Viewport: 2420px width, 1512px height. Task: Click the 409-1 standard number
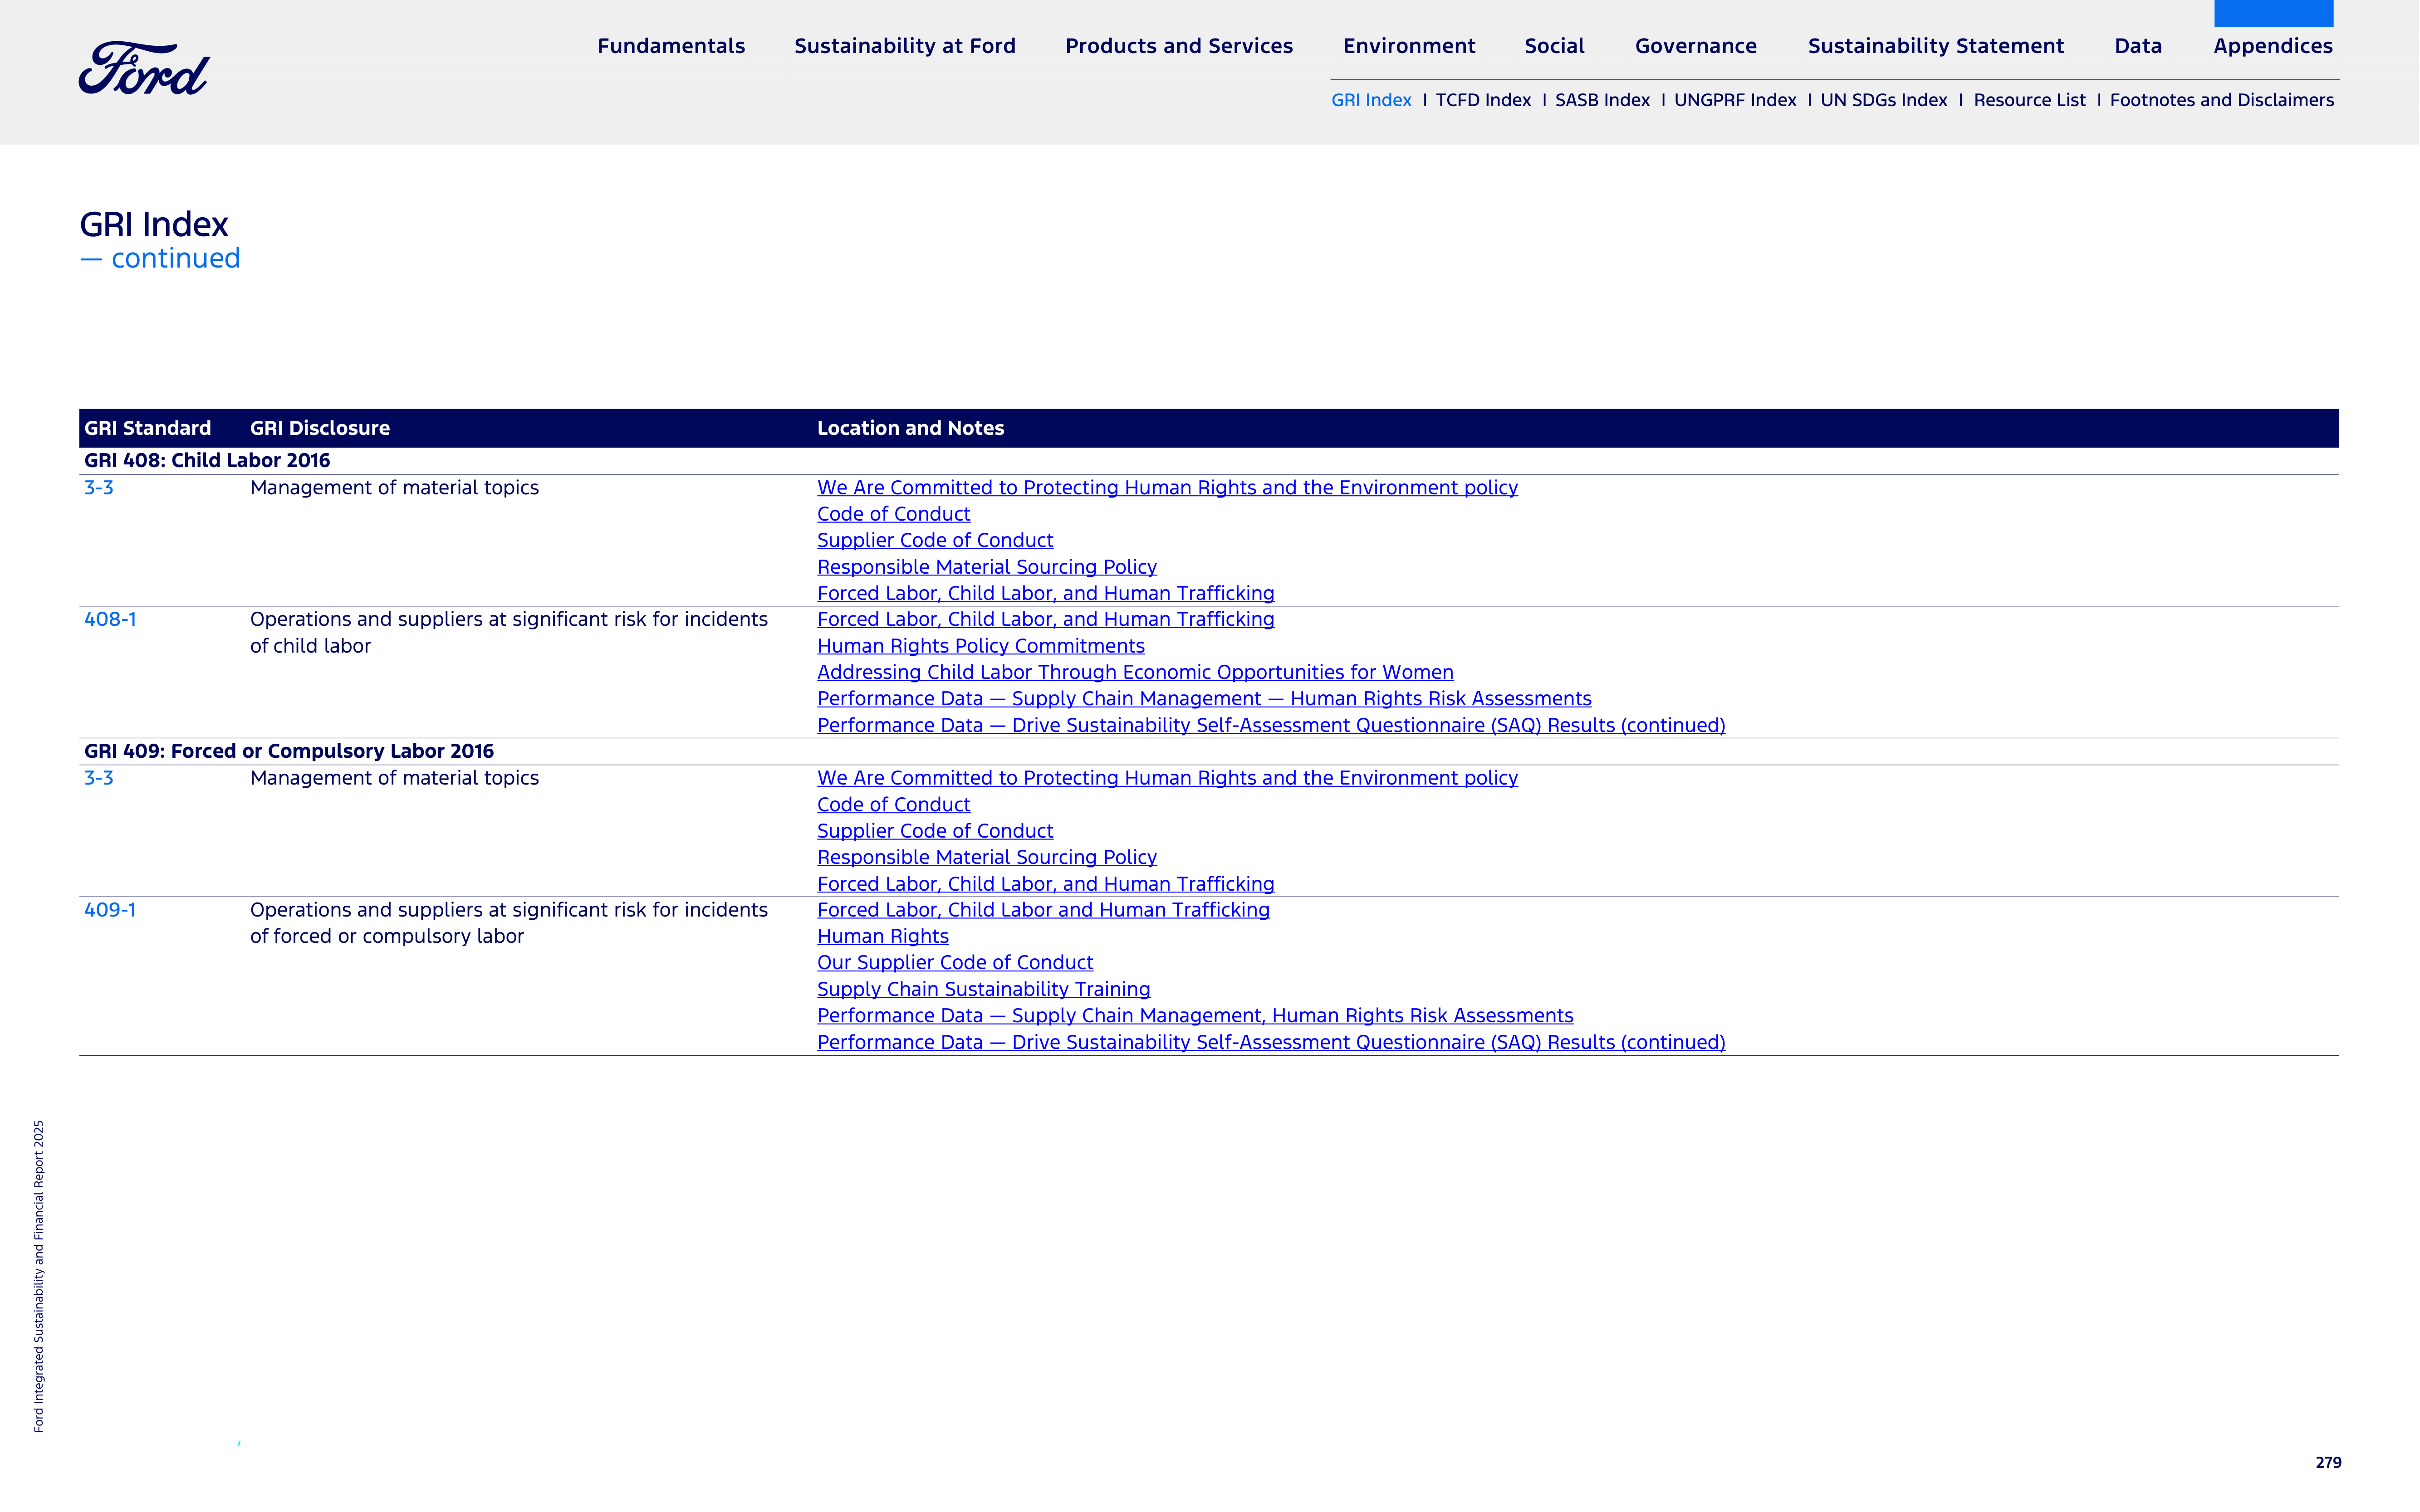tap(110, 910)
